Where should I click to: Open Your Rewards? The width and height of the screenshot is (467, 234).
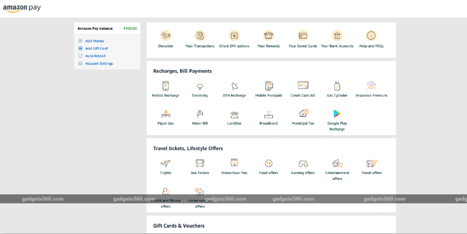coord(268,38)
